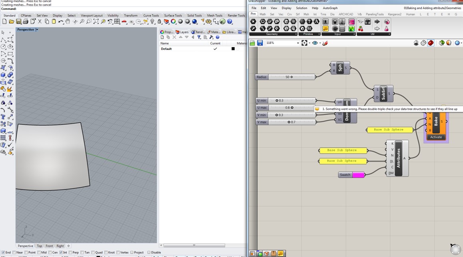Switch to the Kangaroo2 component tab
This screenshot has height=257, width=463.
click(x=395, y=14)
